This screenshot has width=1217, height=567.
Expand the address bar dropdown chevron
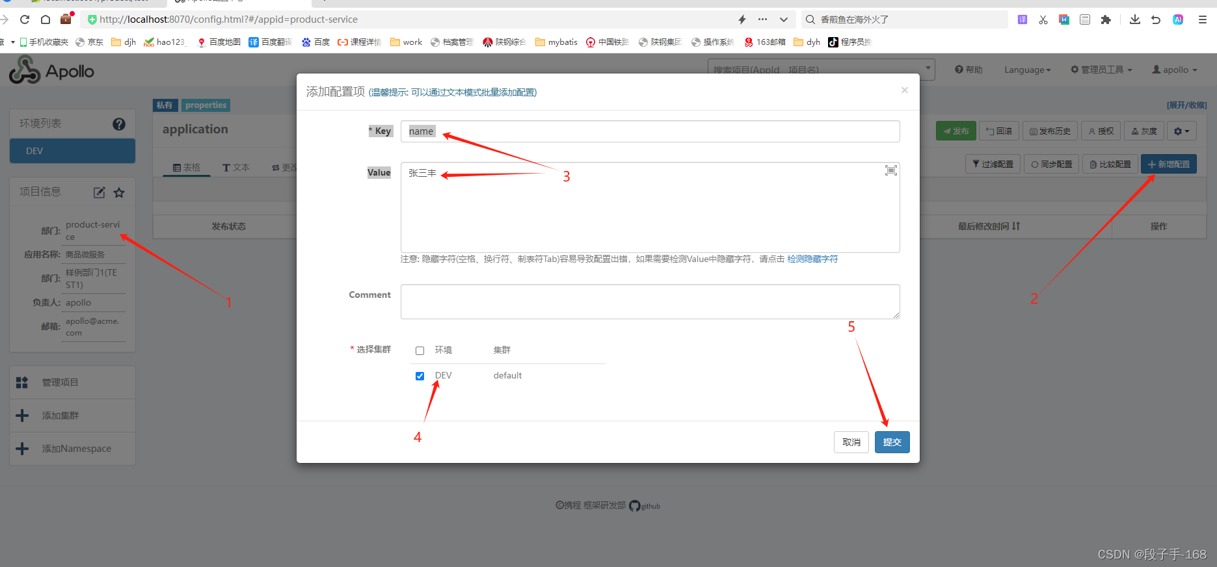tap(784, 20)
